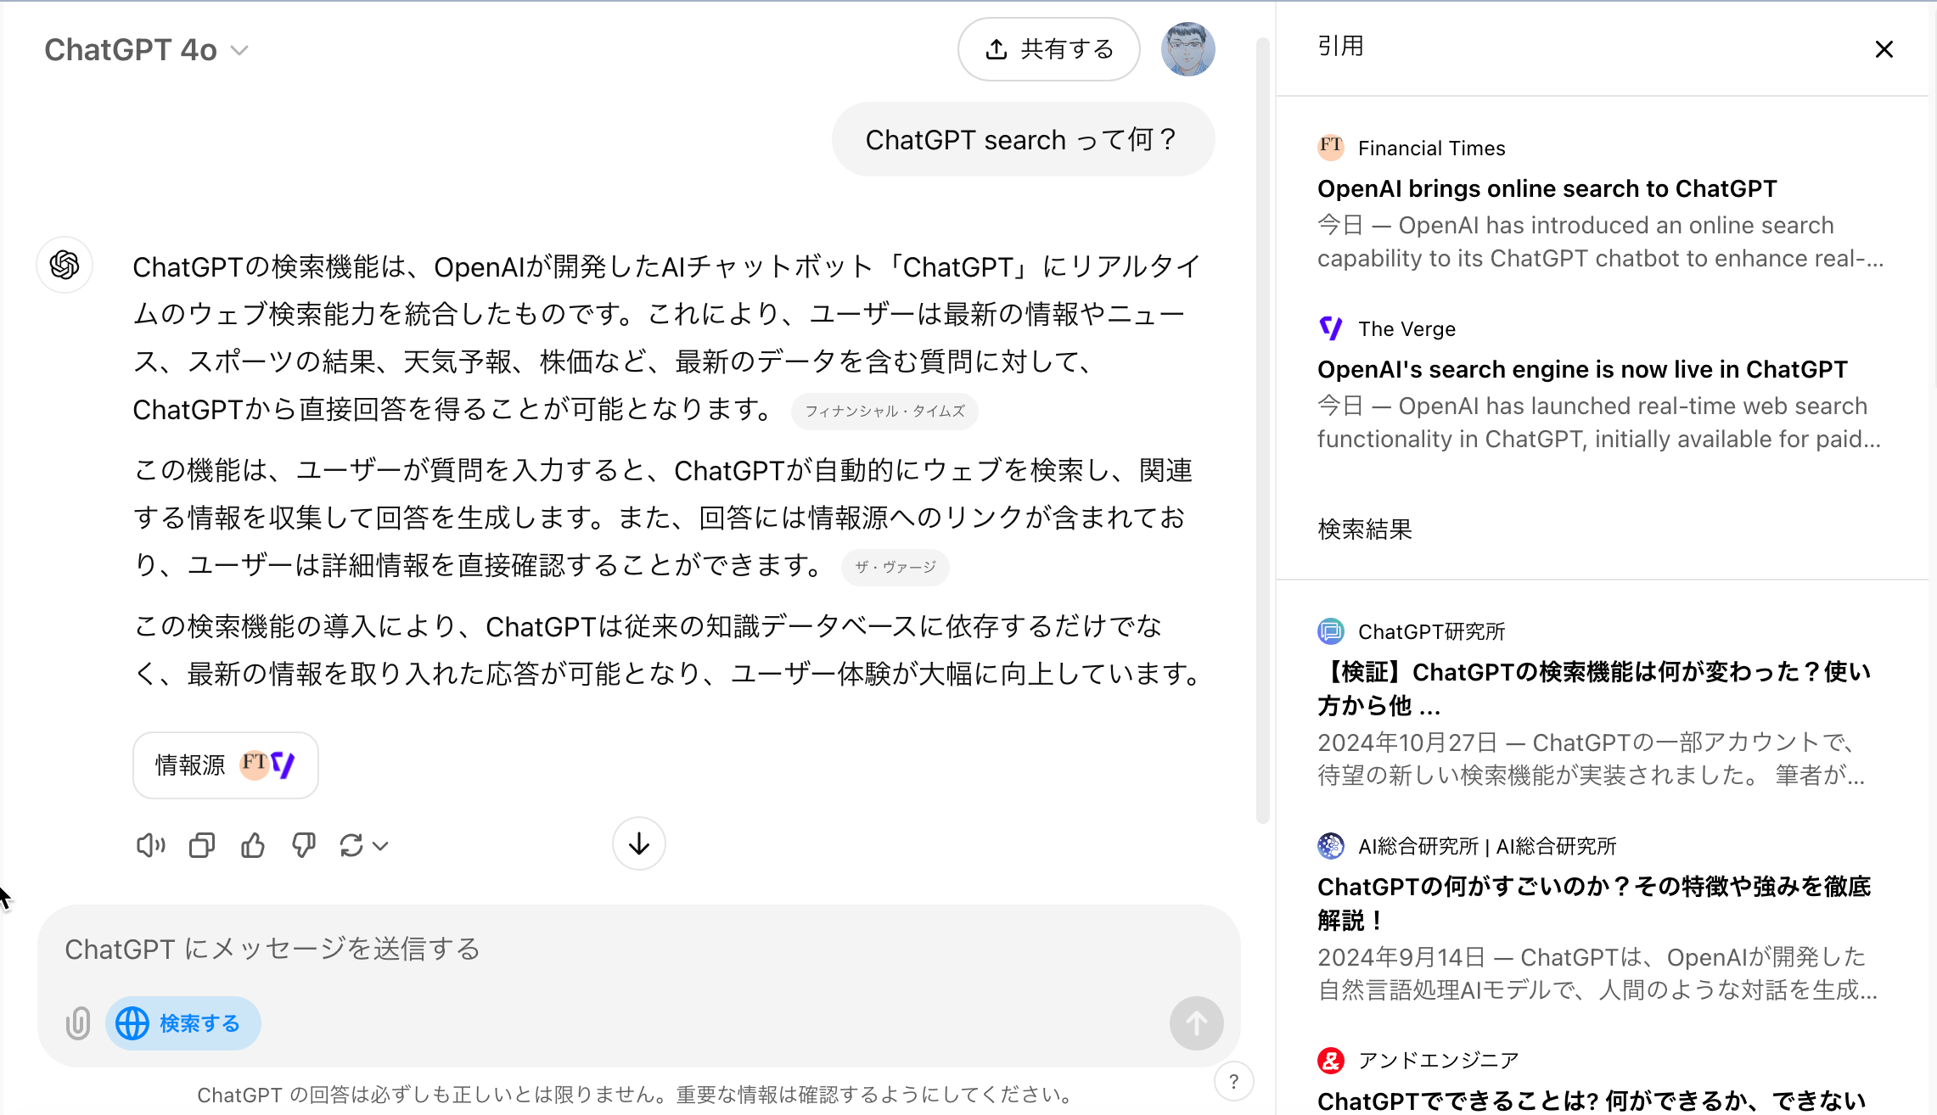Expand the regenerate options chevron

(381, 845)
